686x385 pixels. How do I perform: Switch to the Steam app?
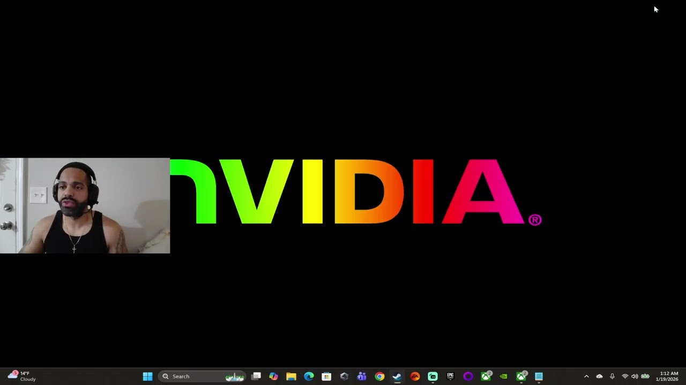coord(397,376)
